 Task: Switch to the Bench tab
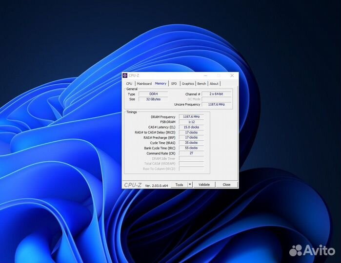click(201, 84)
